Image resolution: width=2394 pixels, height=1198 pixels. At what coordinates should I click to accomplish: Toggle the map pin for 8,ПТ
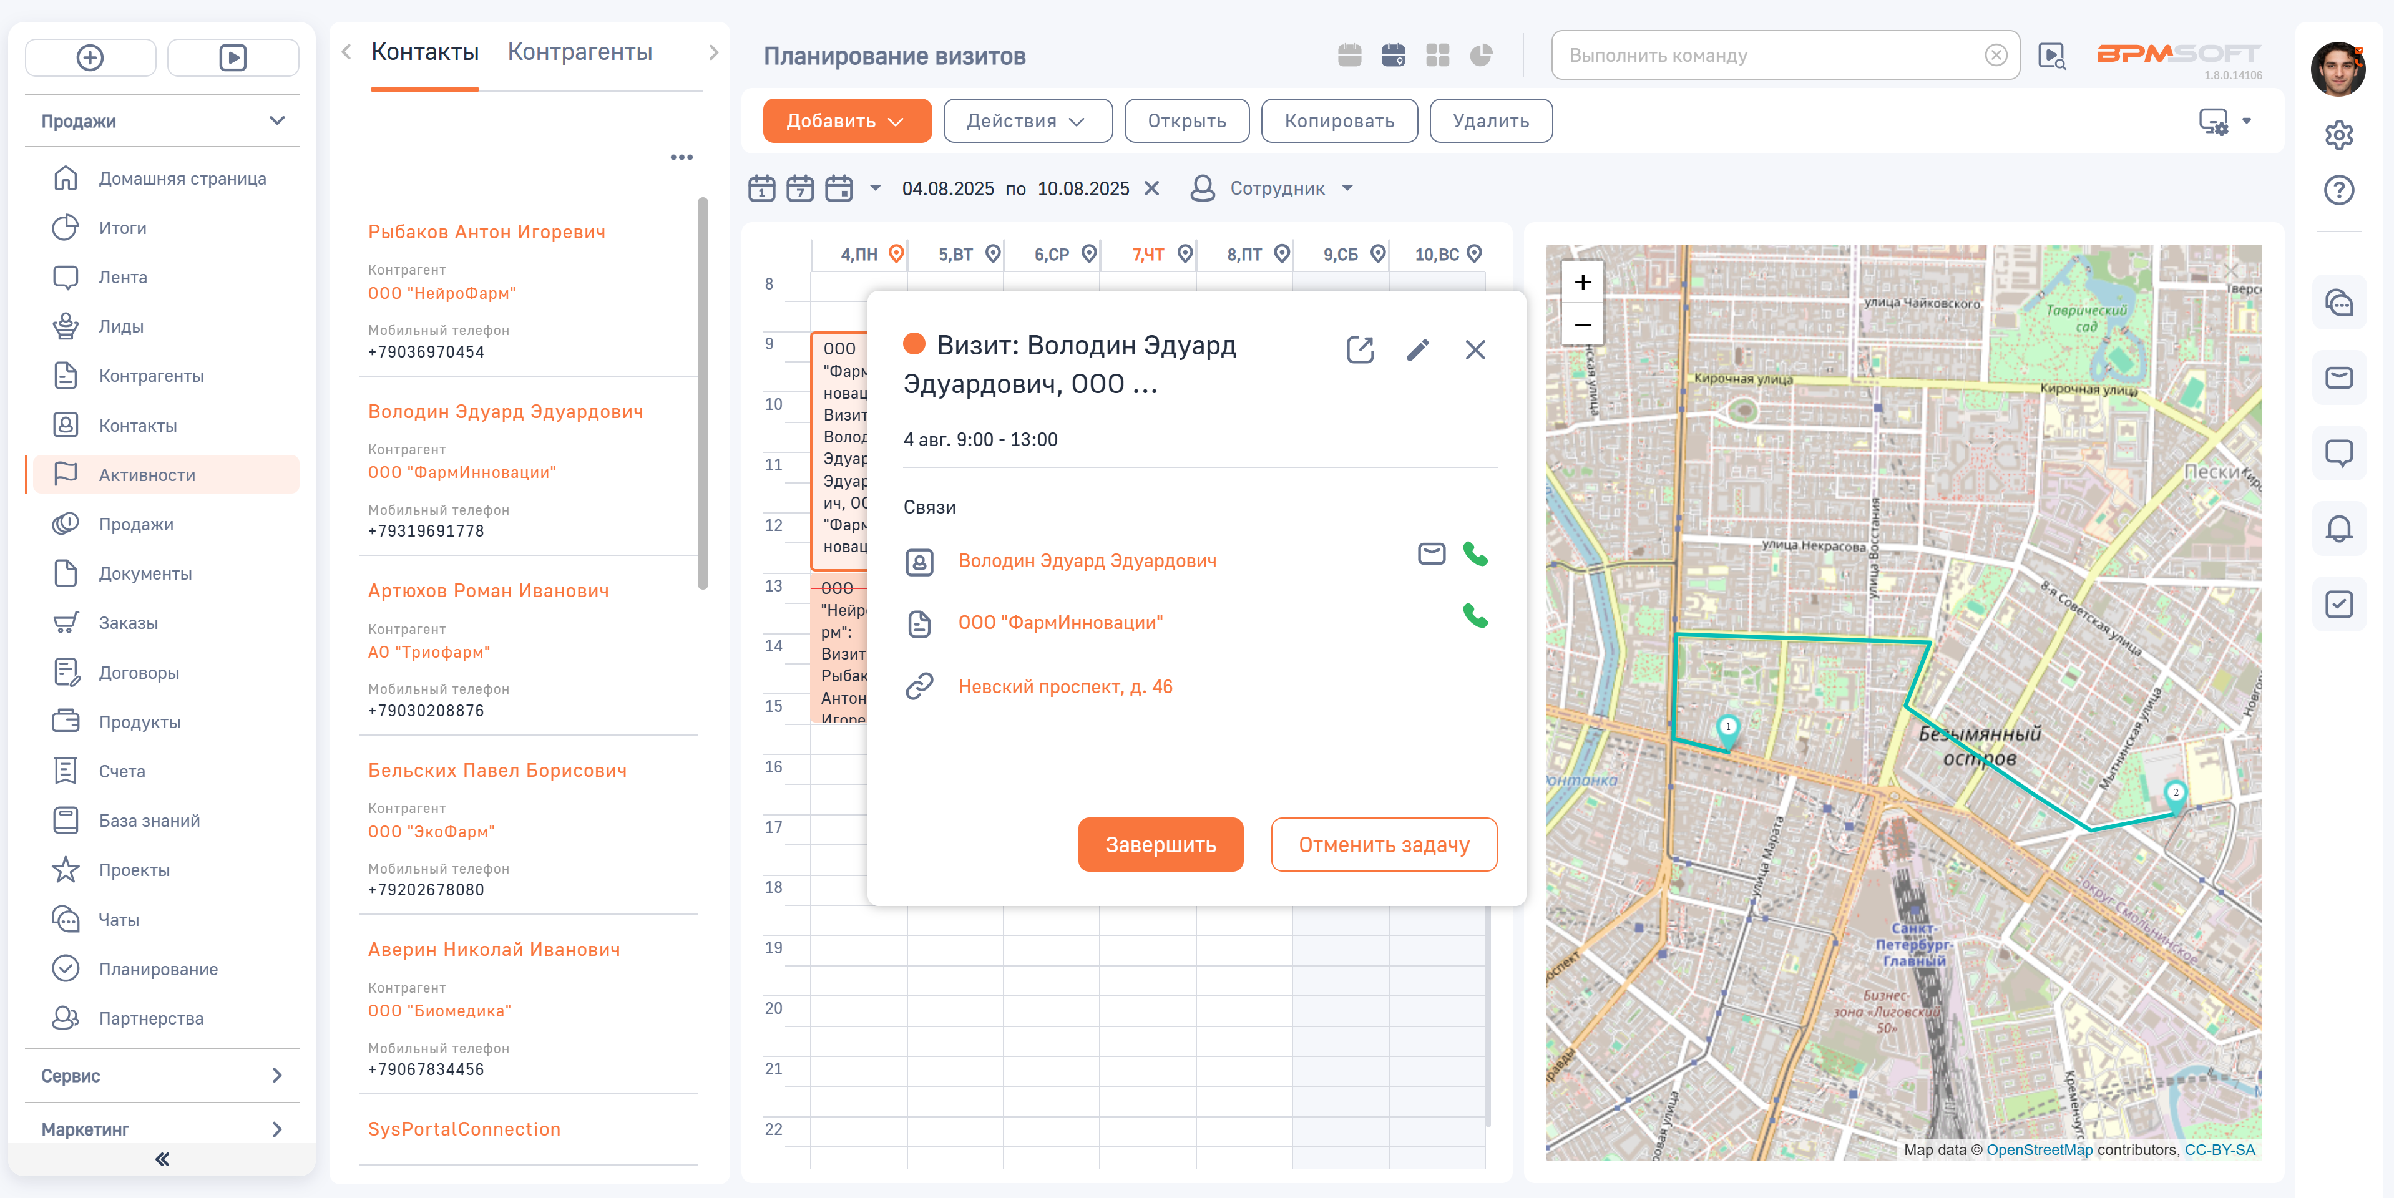click(x=1282, y=254)
